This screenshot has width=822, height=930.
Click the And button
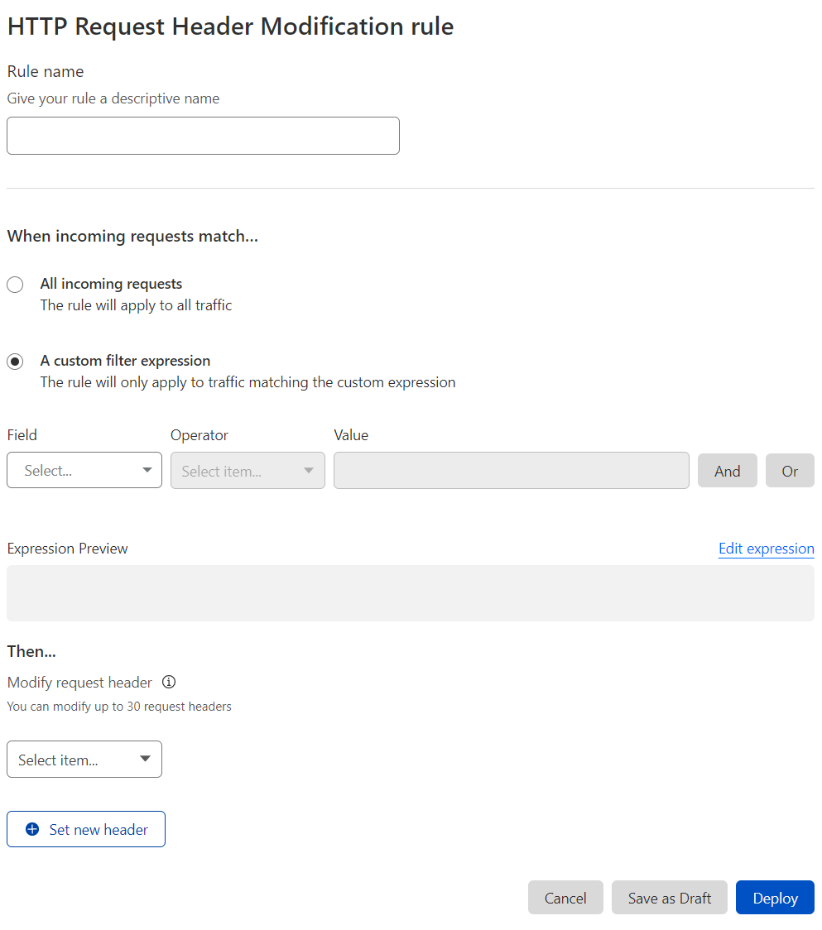tap(727, 470)
